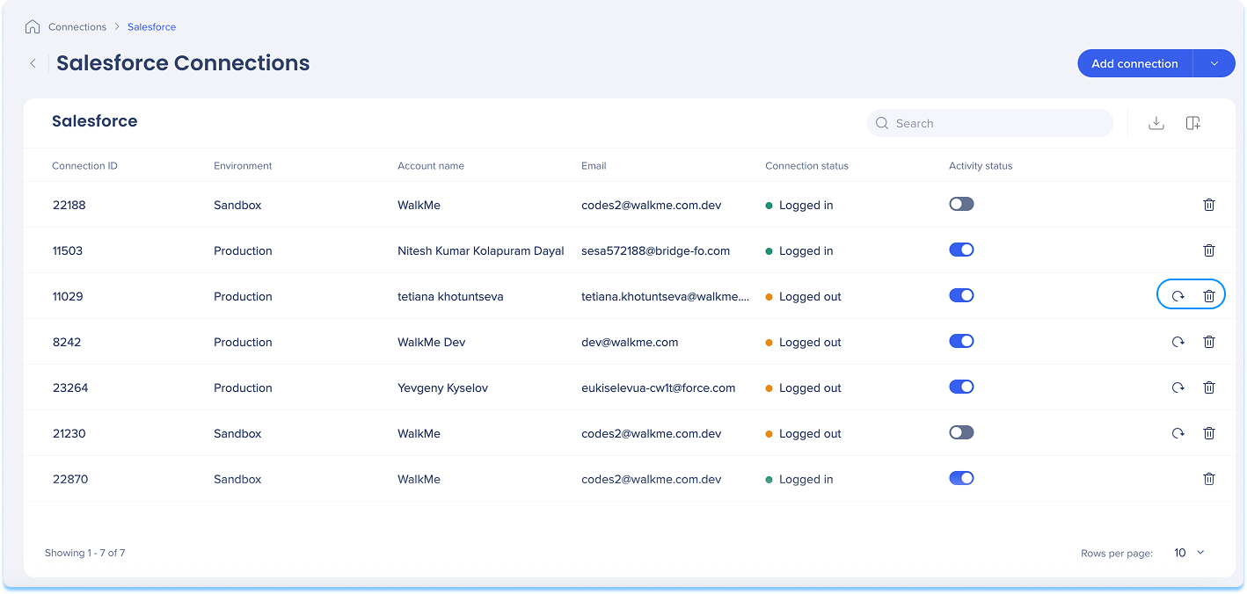1247x594 pixels.
Task: Delete connection 23264 with trash icon
Action: (1208, 388)
